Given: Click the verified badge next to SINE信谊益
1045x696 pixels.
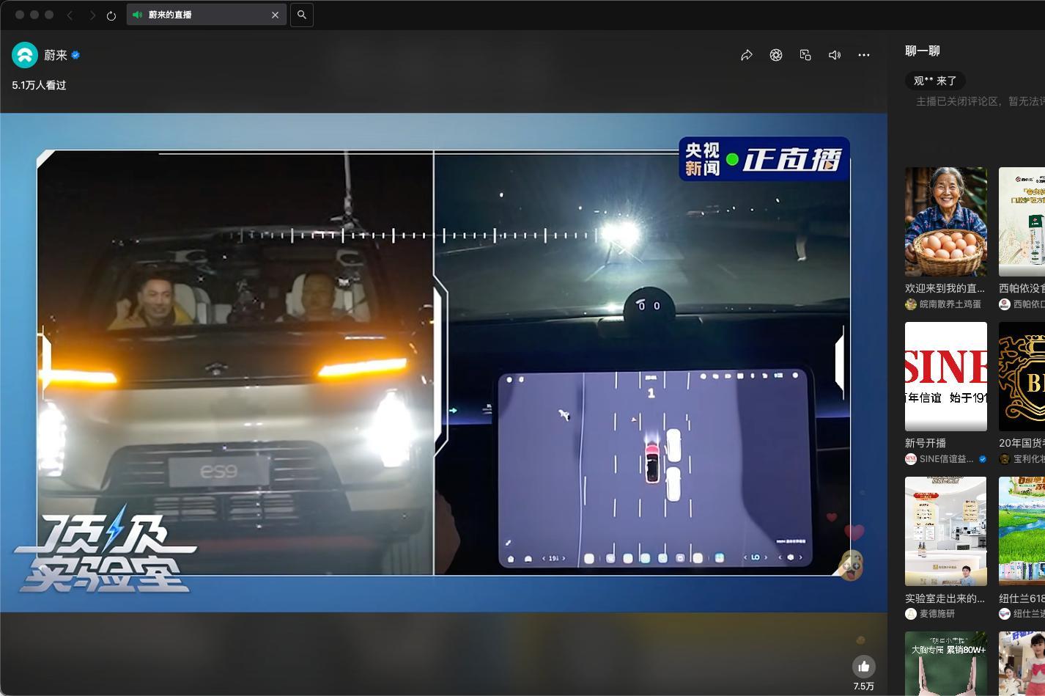Looking at the screenshot, I should pyautogui.click(x=983, y=459).
